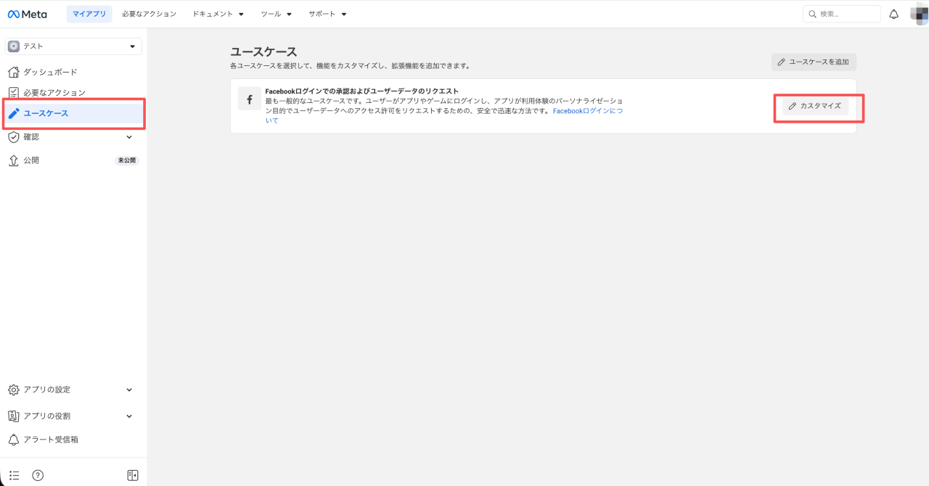929x486 pixels.
Task: Collapse sidebar using panel icon
Action: [133, 475]
